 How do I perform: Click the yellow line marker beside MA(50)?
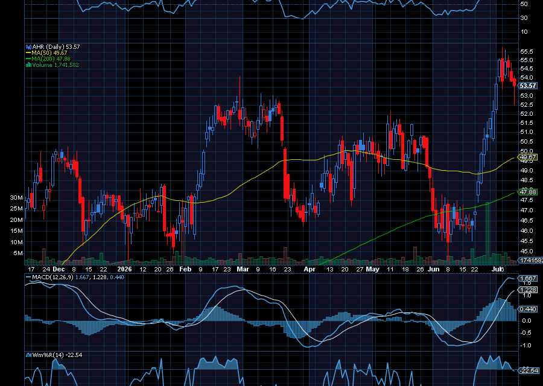pos(28,53)
